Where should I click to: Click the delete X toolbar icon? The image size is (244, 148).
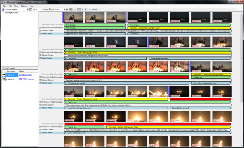click(x=85, y=10)
